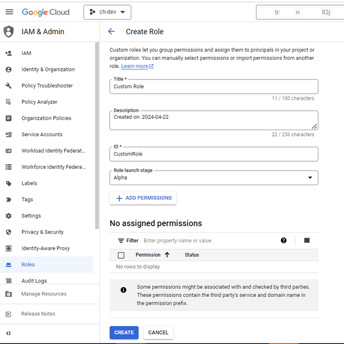
Task: Click the Service Accounts sidebar icon
Action: coord(8,135)
